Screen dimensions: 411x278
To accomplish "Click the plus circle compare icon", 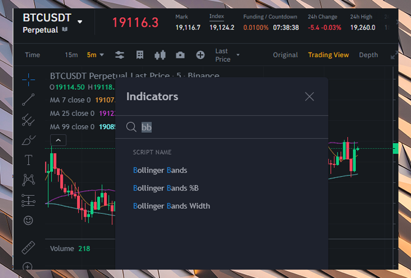I will tap(200, 55).
